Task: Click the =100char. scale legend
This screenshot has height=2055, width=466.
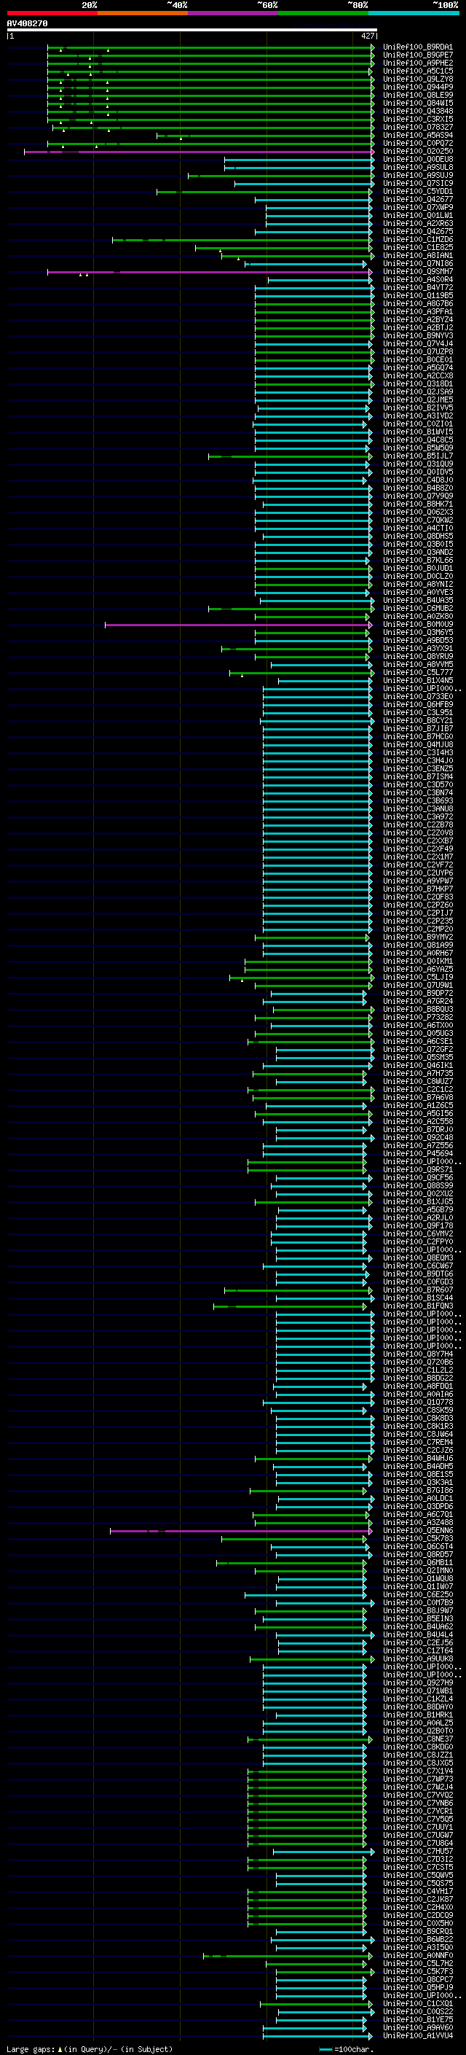Action: 347,2048
